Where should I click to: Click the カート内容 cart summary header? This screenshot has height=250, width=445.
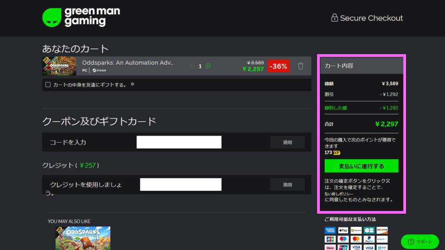[362, 66]
